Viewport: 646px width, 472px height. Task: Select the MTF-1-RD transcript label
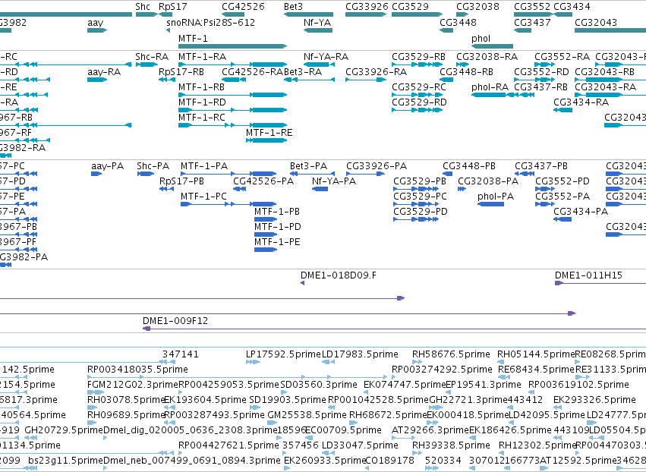click(202, 102)
